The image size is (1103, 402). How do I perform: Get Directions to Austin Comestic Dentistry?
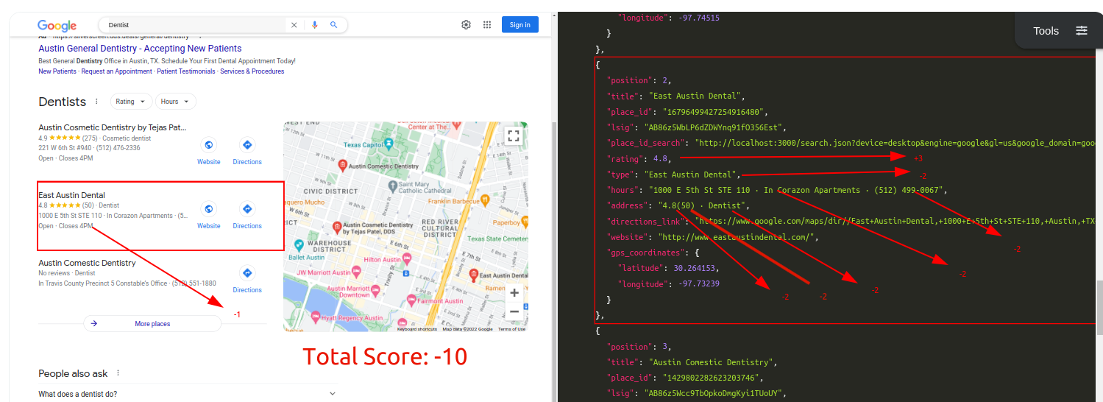(x=247, y=280)
